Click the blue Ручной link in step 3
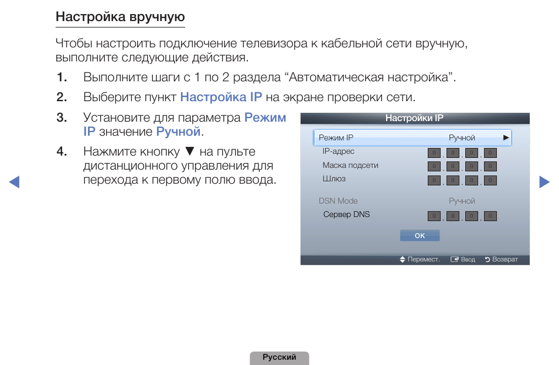The height and width of the screenshot is (365, 559). tap(178, 132)
